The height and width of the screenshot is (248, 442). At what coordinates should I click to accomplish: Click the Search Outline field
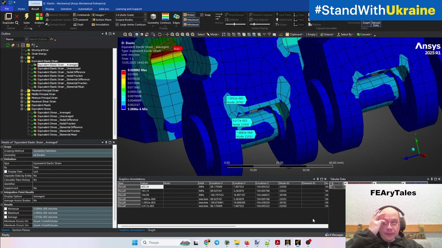coord(39,39)
